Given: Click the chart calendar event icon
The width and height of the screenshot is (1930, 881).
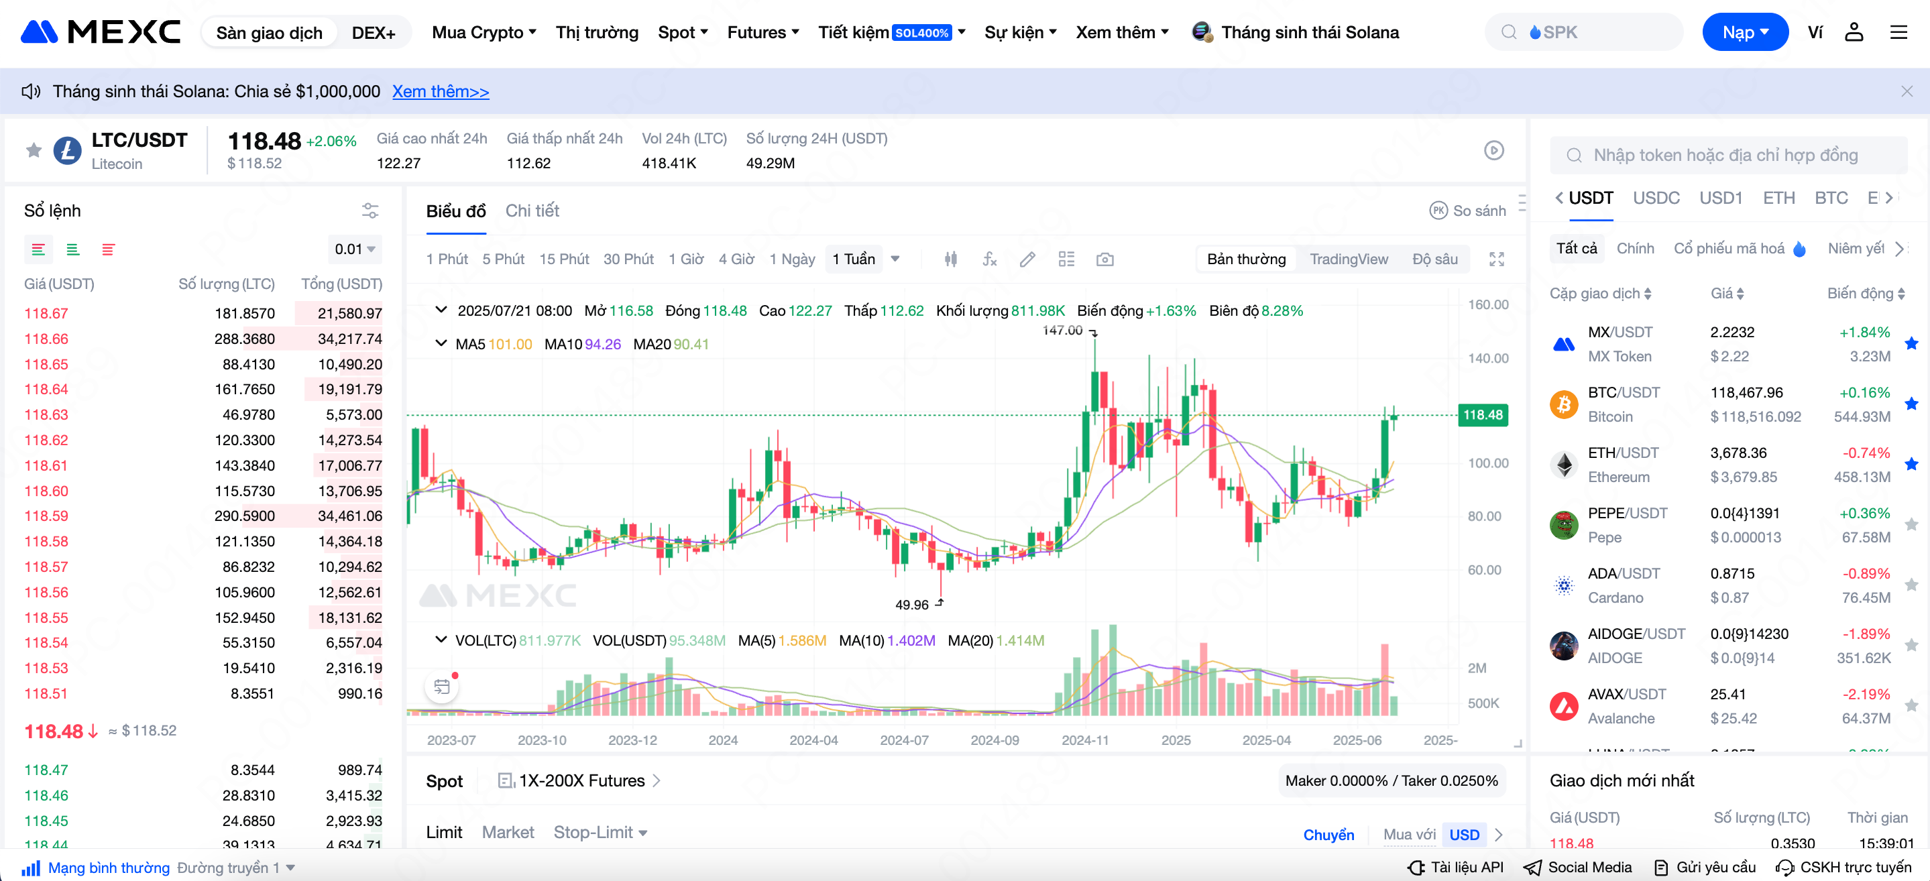Looking at the screenshot, I should [x=442, y=686].
